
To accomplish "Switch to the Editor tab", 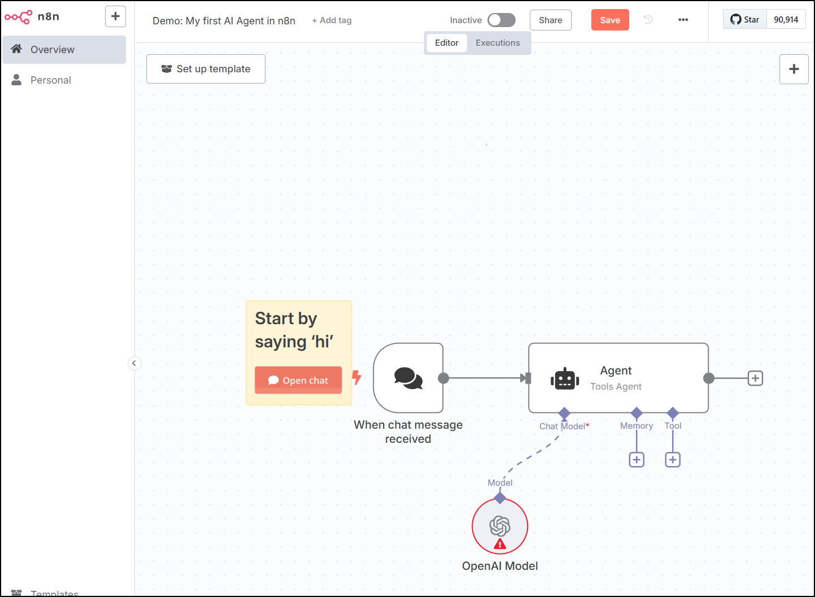I will point(447,43).
